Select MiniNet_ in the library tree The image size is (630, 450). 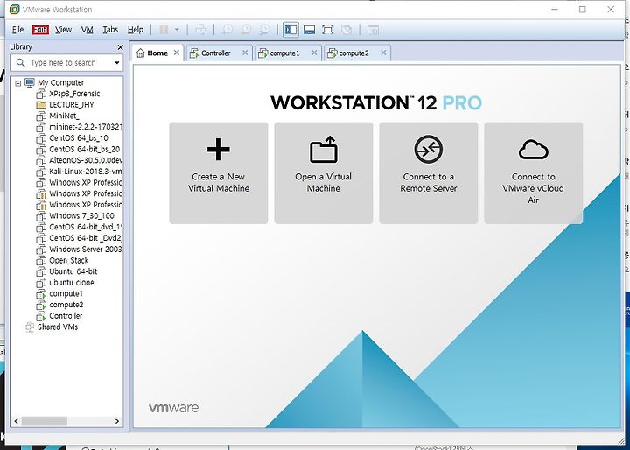click(64, 116)
